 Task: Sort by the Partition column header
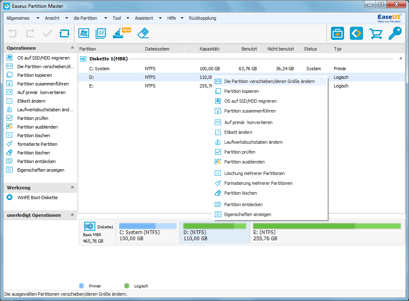pyautogui.click(x=110, y=49)
